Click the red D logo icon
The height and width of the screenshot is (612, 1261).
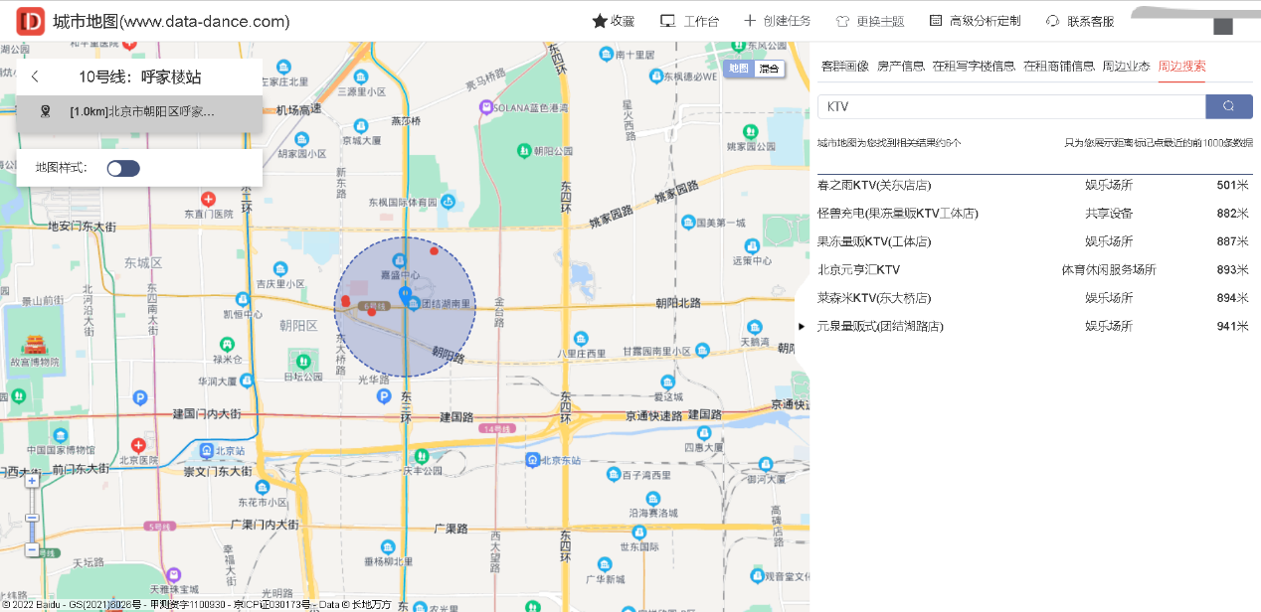(32, 21)
